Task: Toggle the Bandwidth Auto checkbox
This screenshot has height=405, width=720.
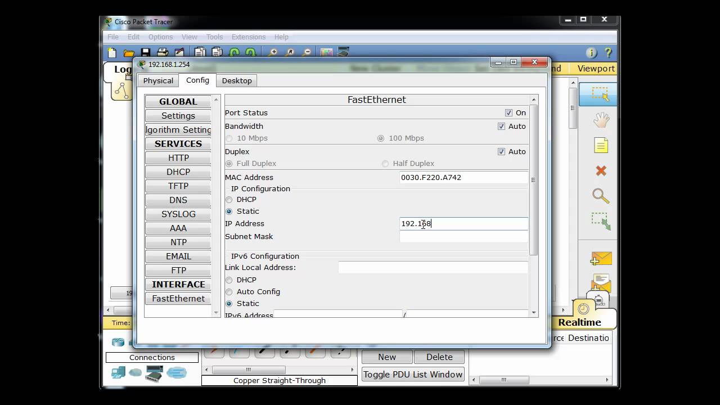Action: point(501,126)
